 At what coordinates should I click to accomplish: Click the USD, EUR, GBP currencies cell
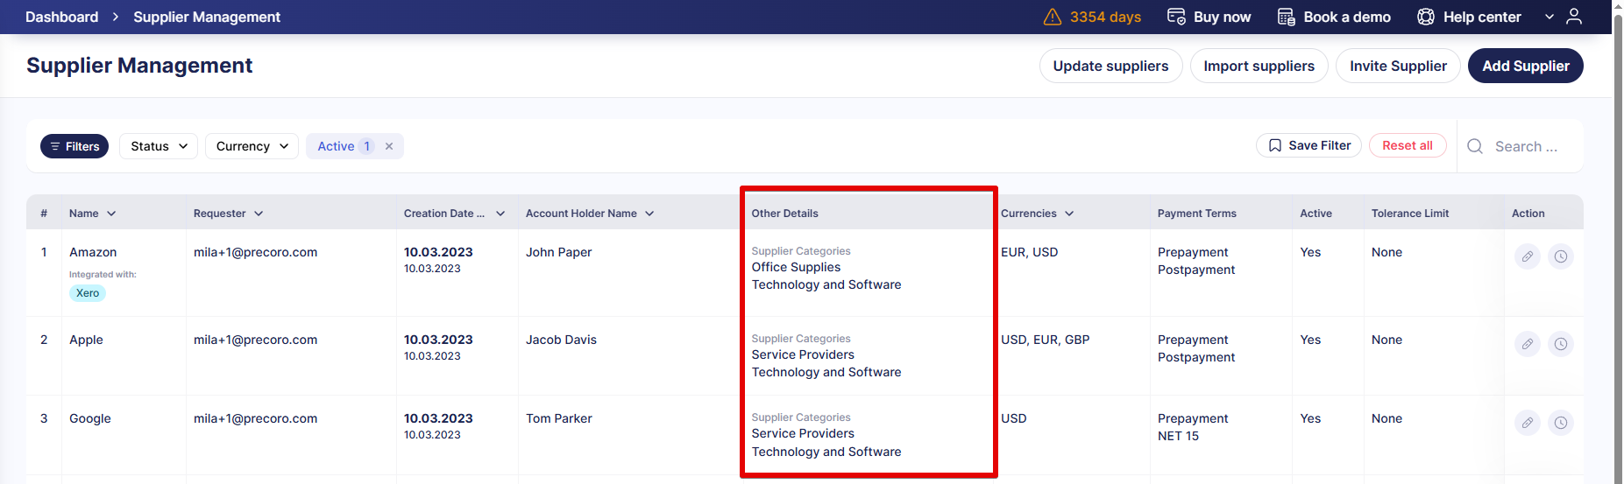pos(1045,340)
